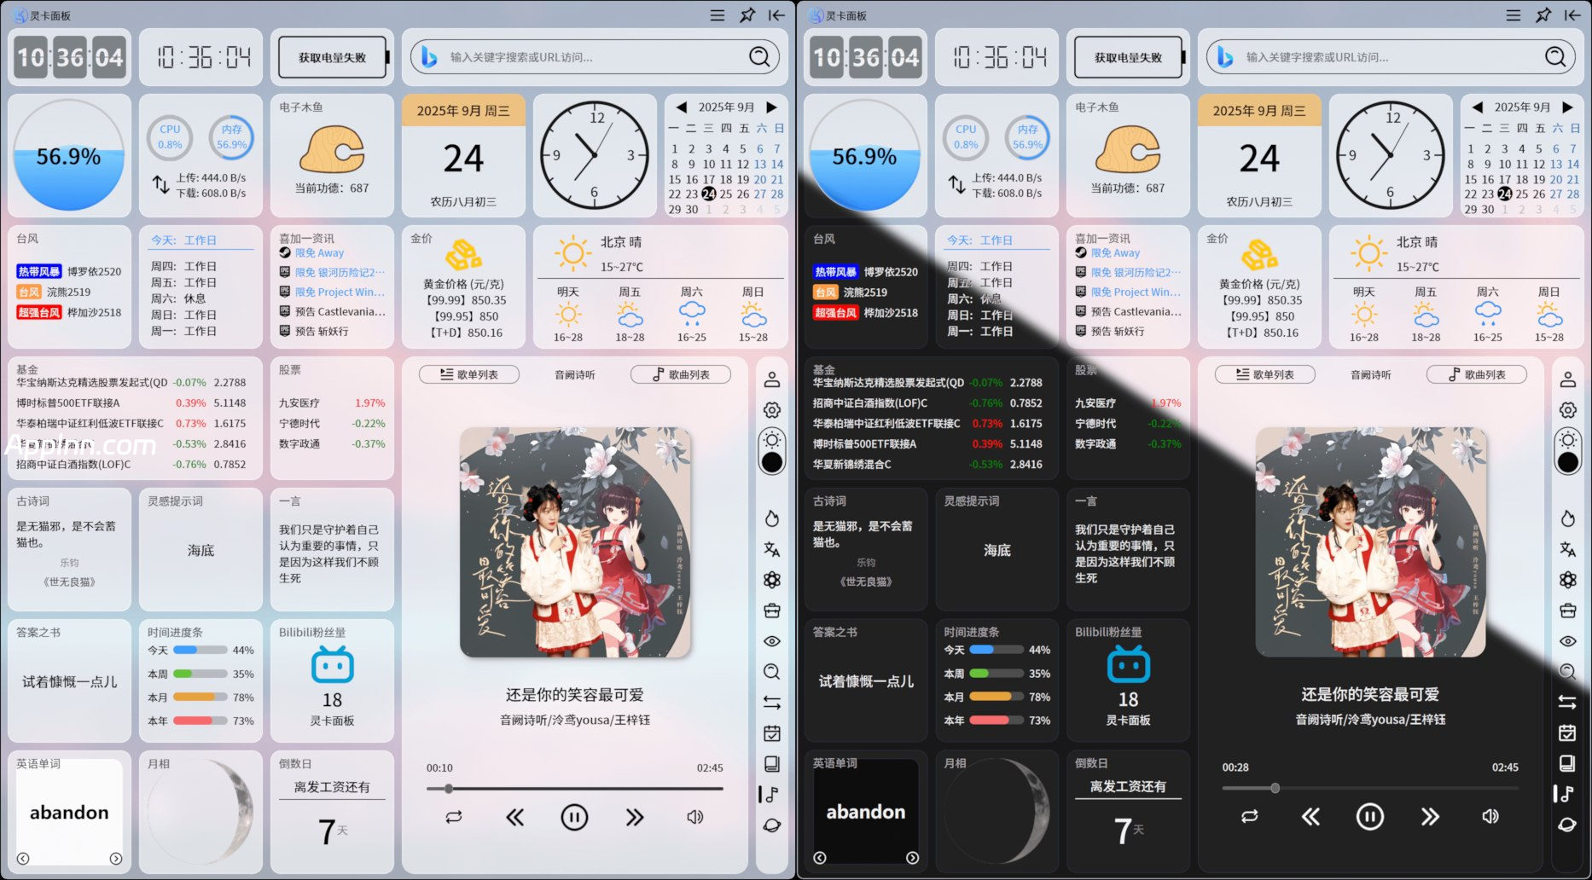Click the translate (文A) icon in the sidebar

click(x=772, y=548)
